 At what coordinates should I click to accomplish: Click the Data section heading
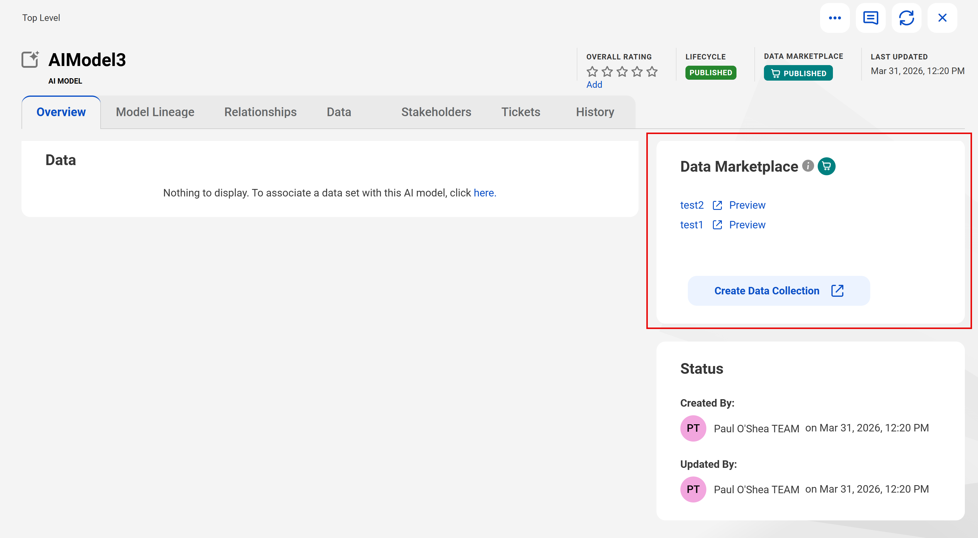click(61, 160)
